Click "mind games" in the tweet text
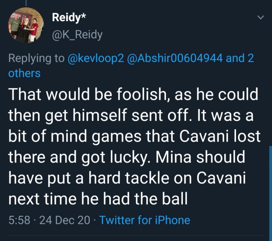This screenshot has height=241, width=272. point(91,136)
